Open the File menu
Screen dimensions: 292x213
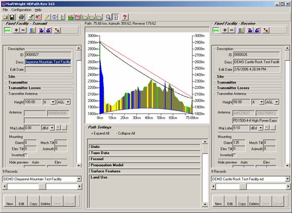point(5,10)
